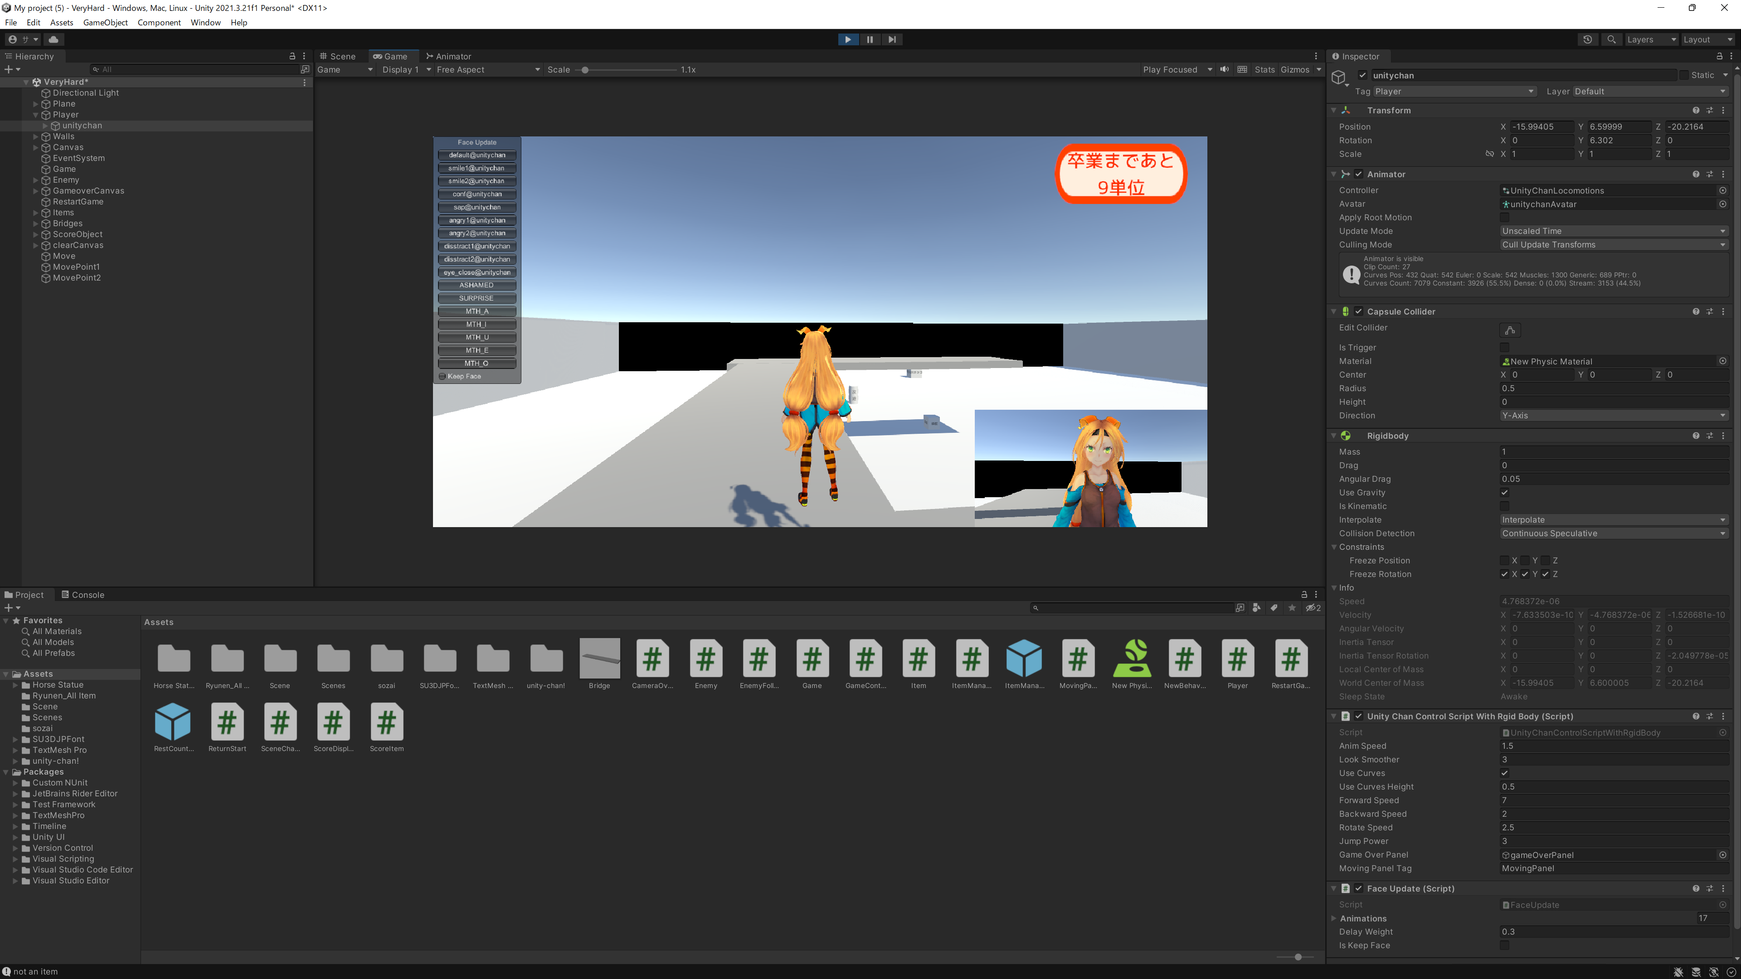Click the SURPRISE button in the Face Update panel
1741x979 pixels.
coord(477,298)
